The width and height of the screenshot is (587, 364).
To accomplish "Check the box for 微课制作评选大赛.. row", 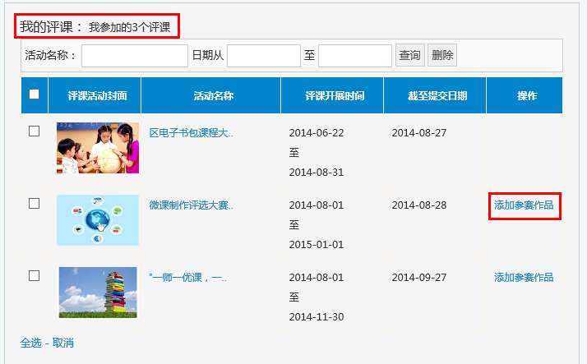I will click(x=34, y=203).
